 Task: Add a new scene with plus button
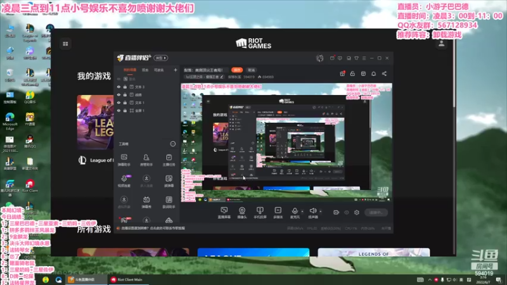(176, 70)
